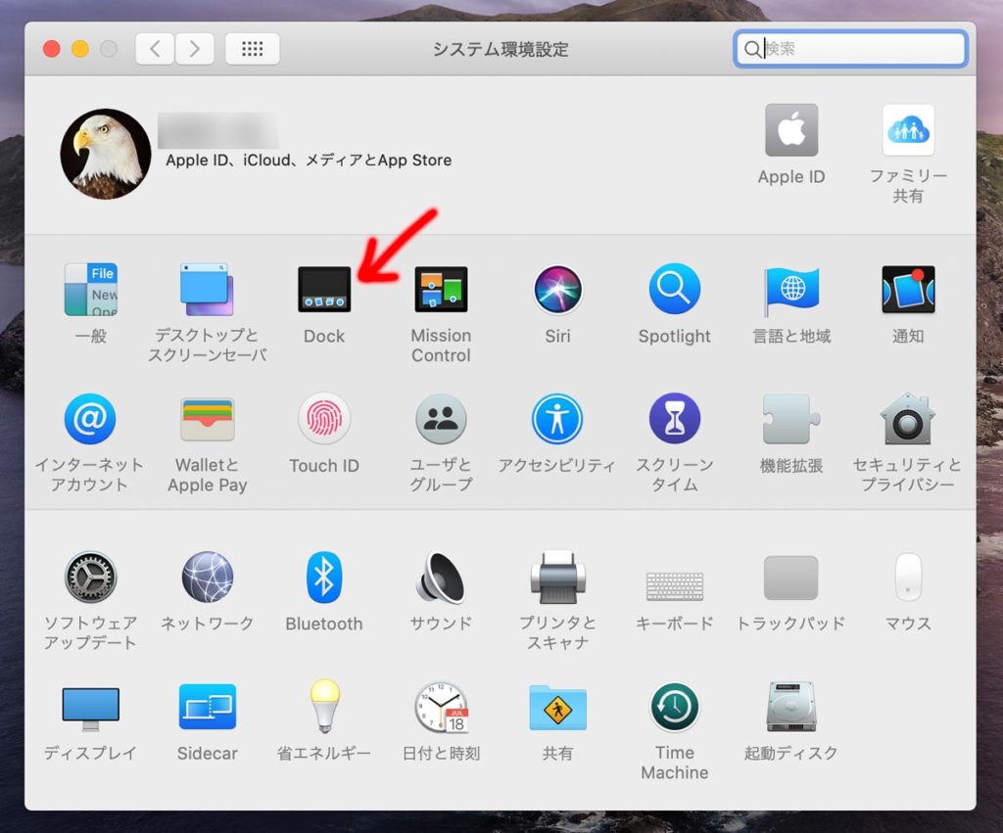Open the 通知 (Notifications) icon
This screenshot has height=833, width=1003.
coord(908,290)
